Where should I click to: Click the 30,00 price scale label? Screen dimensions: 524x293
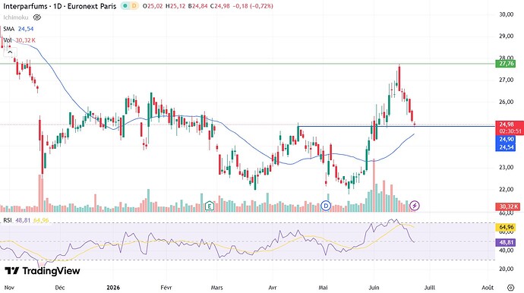pos(506,14)
